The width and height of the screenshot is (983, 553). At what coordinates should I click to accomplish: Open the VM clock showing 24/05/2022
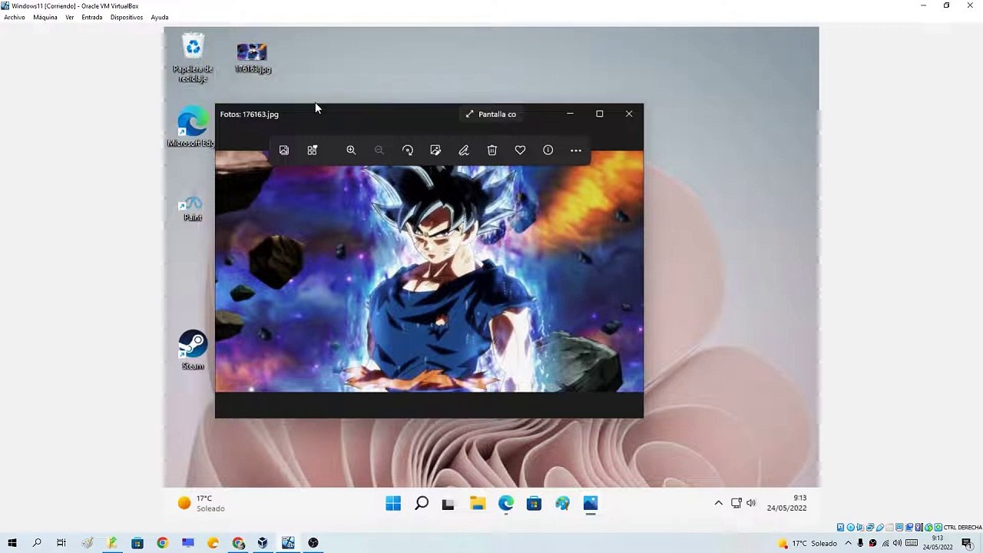click(x=786, y=503)
